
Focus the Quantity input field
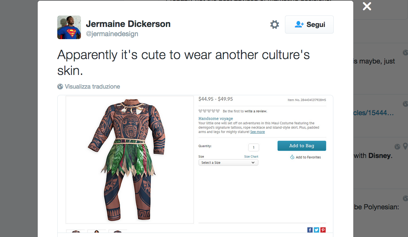pyautogui.click(x=254, y=147)
